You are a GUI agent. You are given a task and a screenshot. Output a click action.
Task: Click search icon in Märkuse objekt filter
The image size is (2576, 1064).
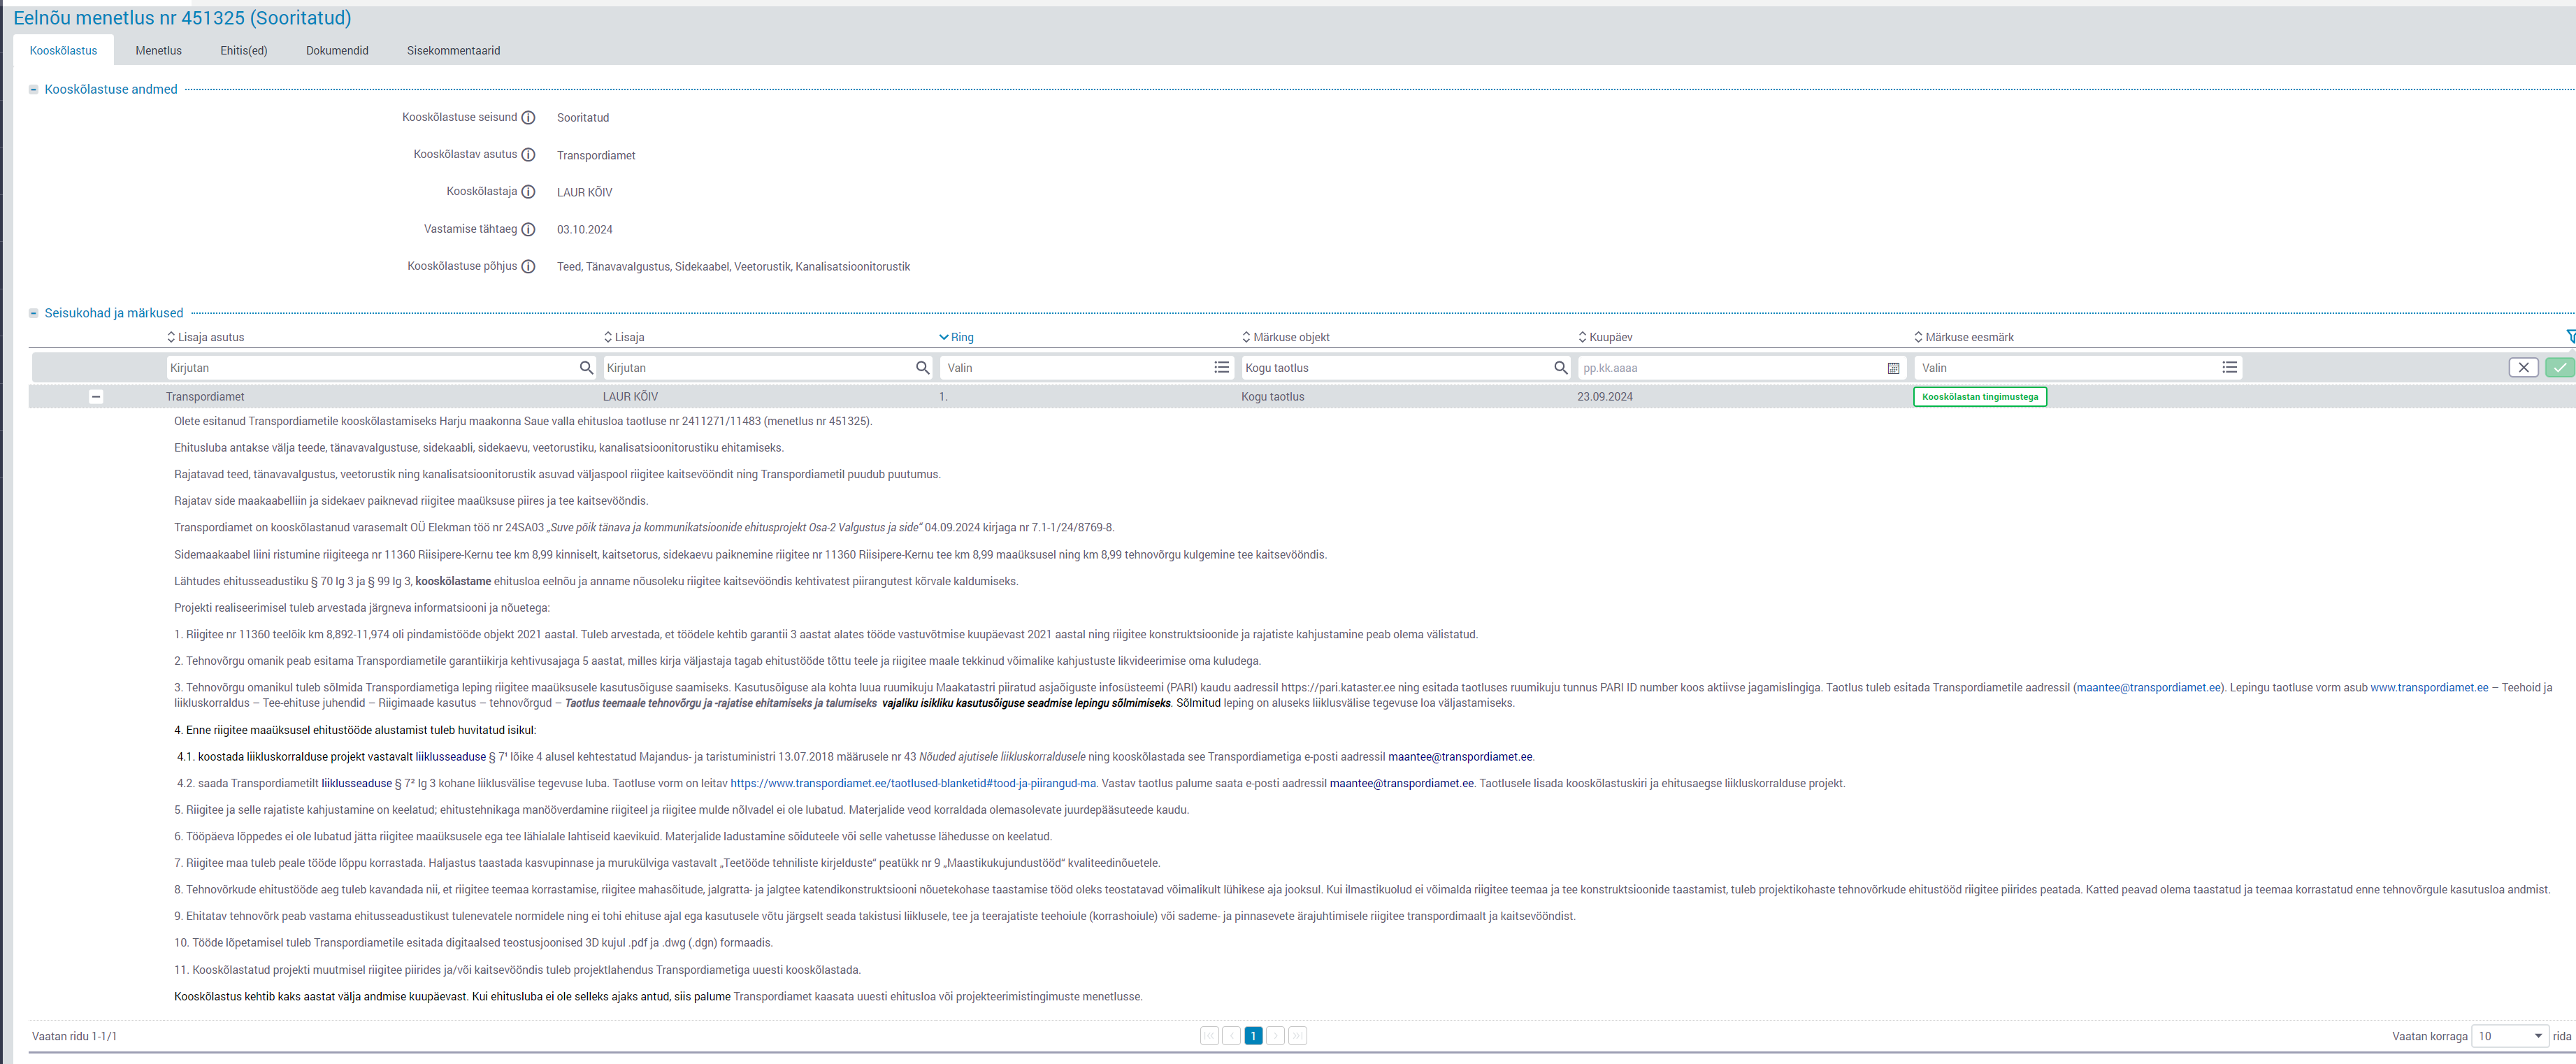point(1560,368)
